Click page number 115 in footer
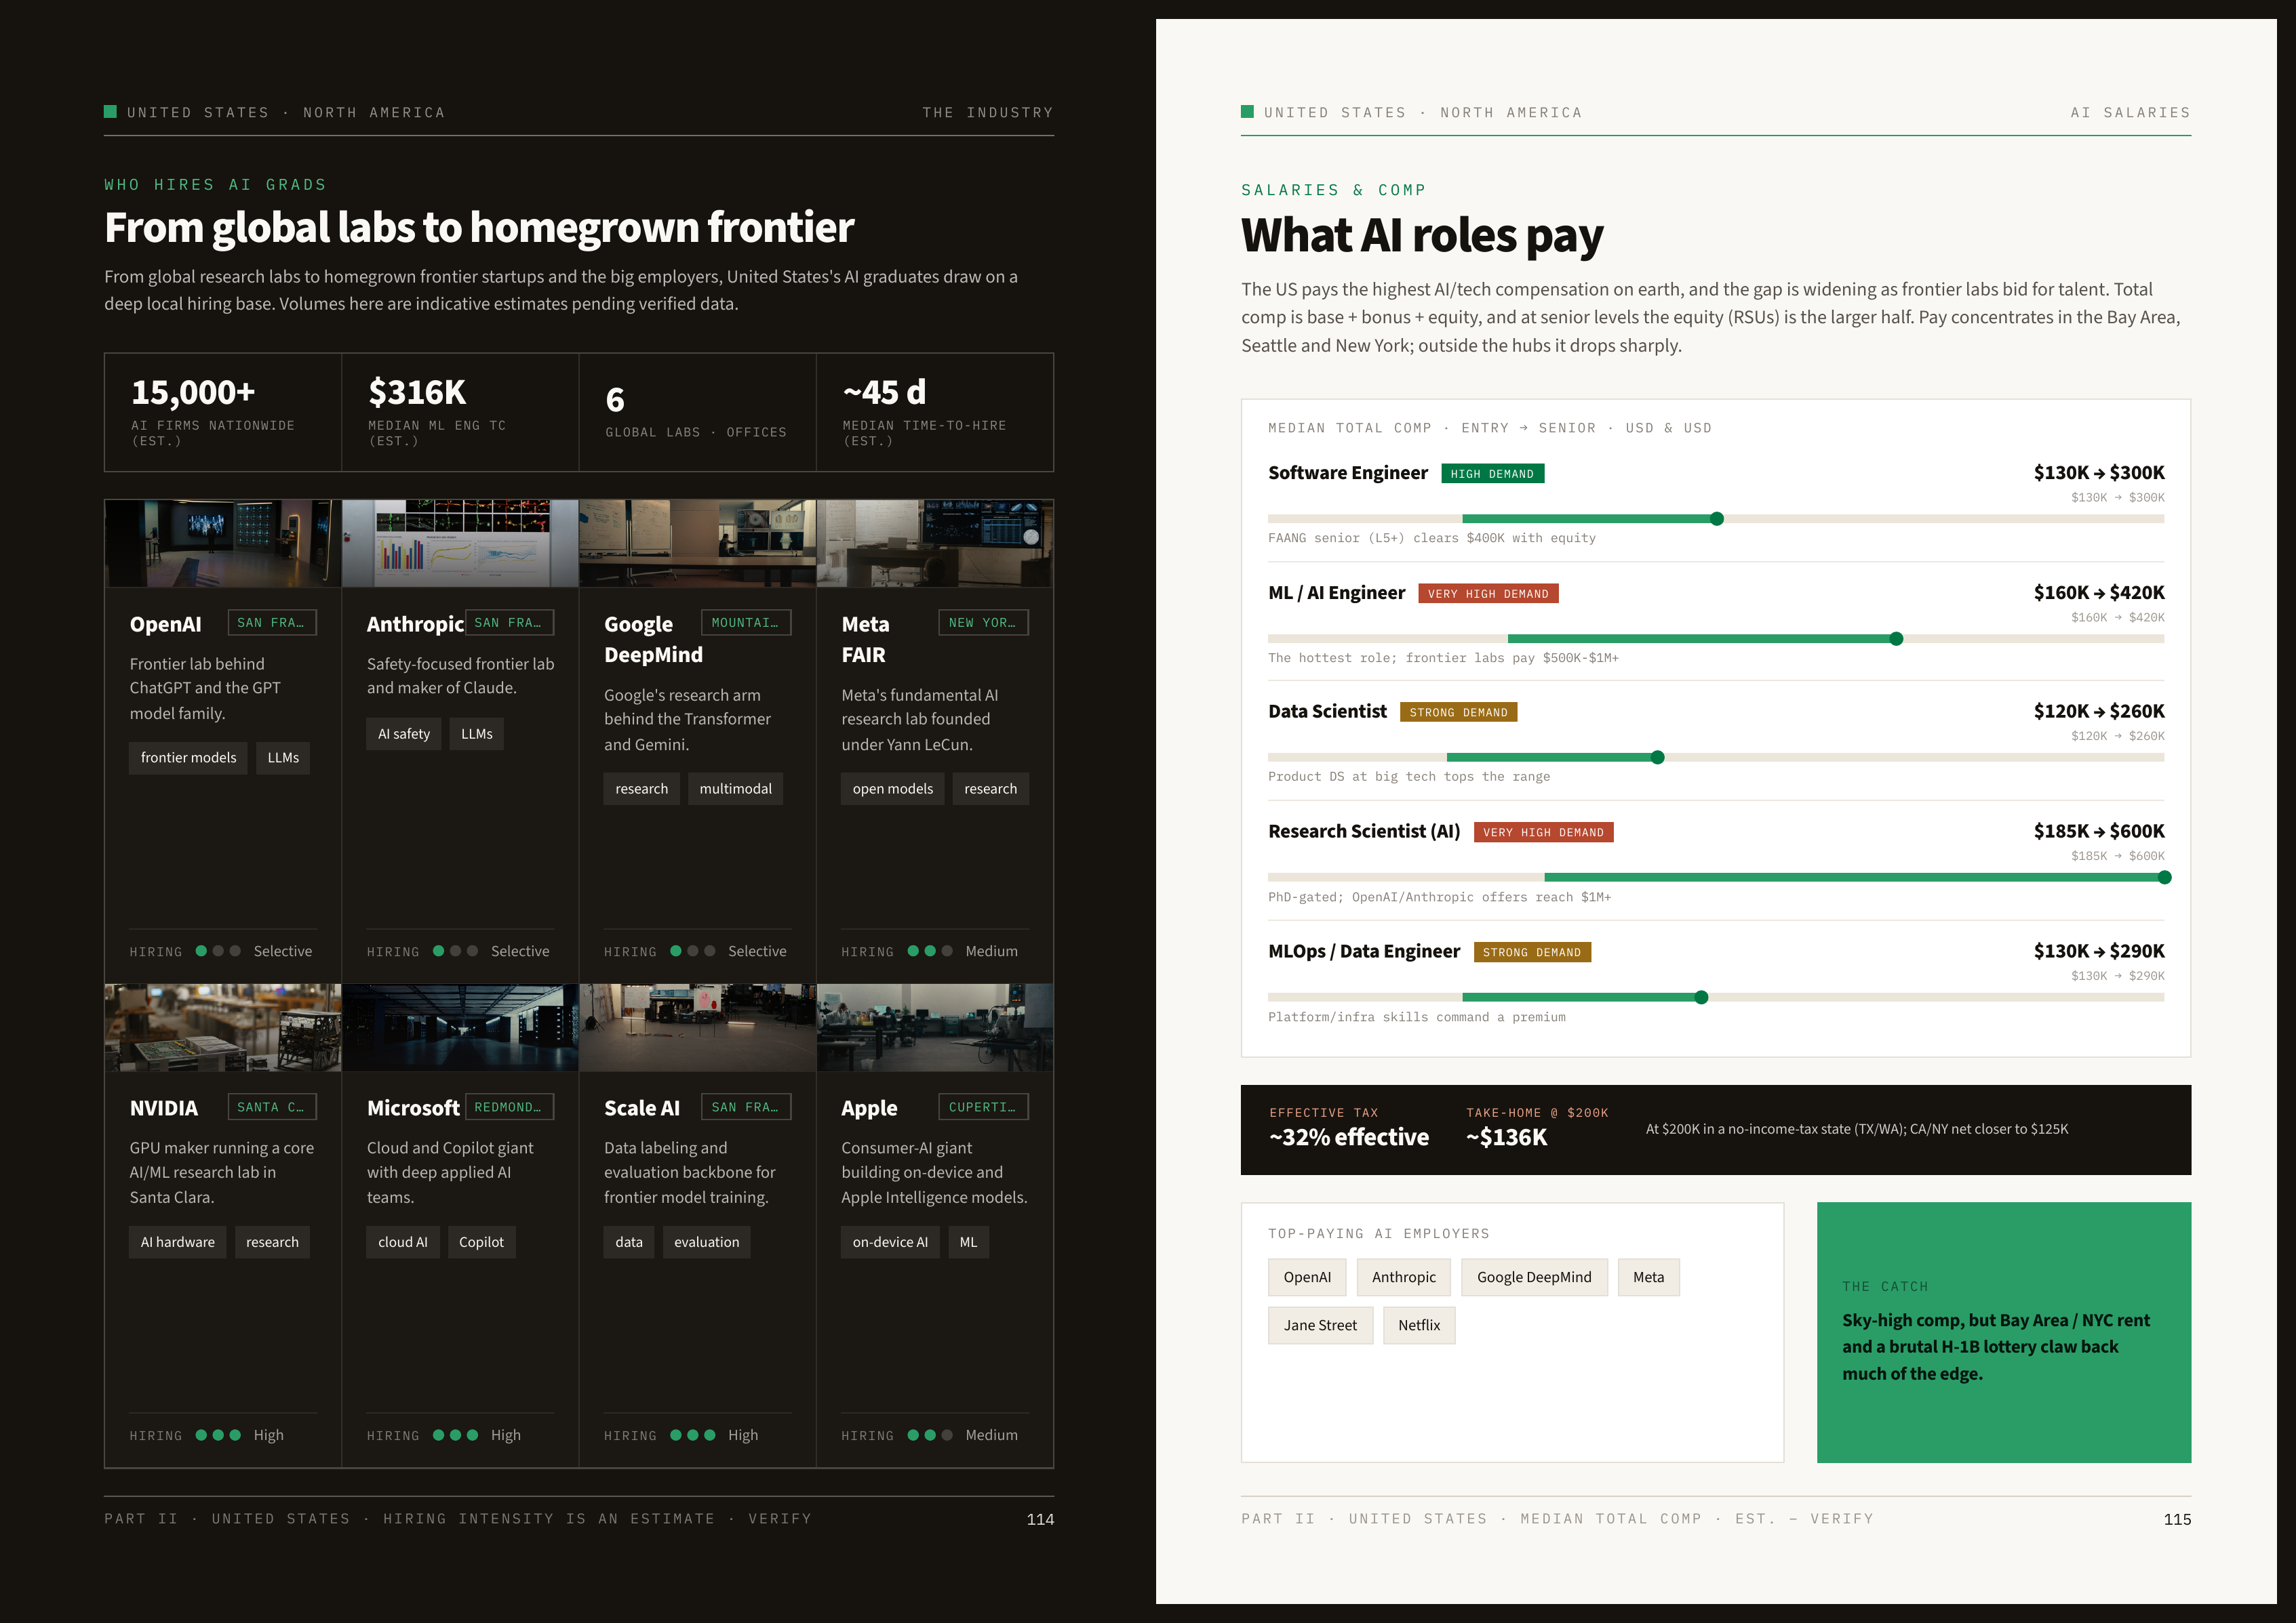This screenshot has height=1623, width=2296. (2177, 1519)
